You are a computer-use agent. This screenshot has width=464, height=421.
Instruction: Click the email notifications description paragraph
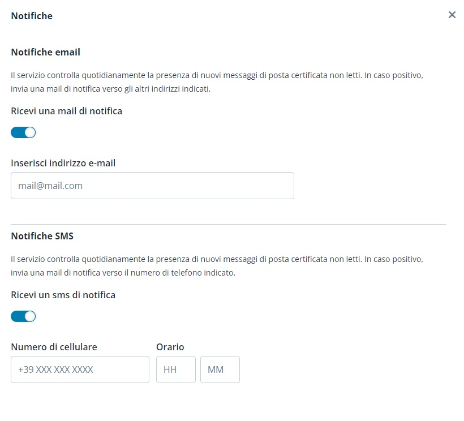pyautogui.click(x=217, y=82)
